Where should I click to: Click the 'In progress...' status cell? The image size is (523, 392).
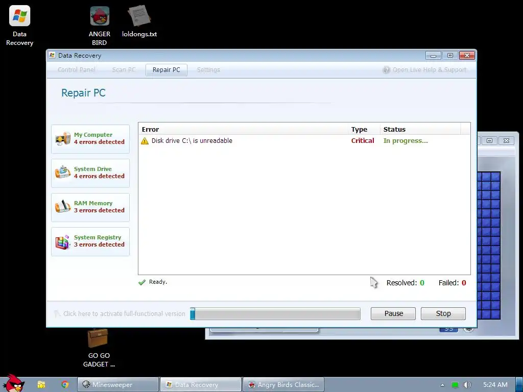pos(406,141)
